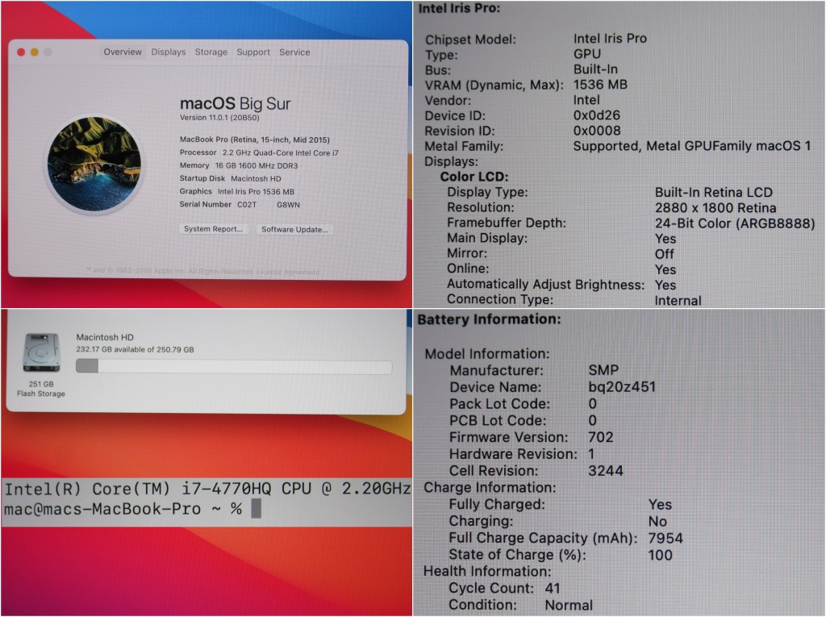The height and width of the screenshot is (617, 826).
Task: Select '24-Bit Color (ARGB8888)' value
Action: 735,223
